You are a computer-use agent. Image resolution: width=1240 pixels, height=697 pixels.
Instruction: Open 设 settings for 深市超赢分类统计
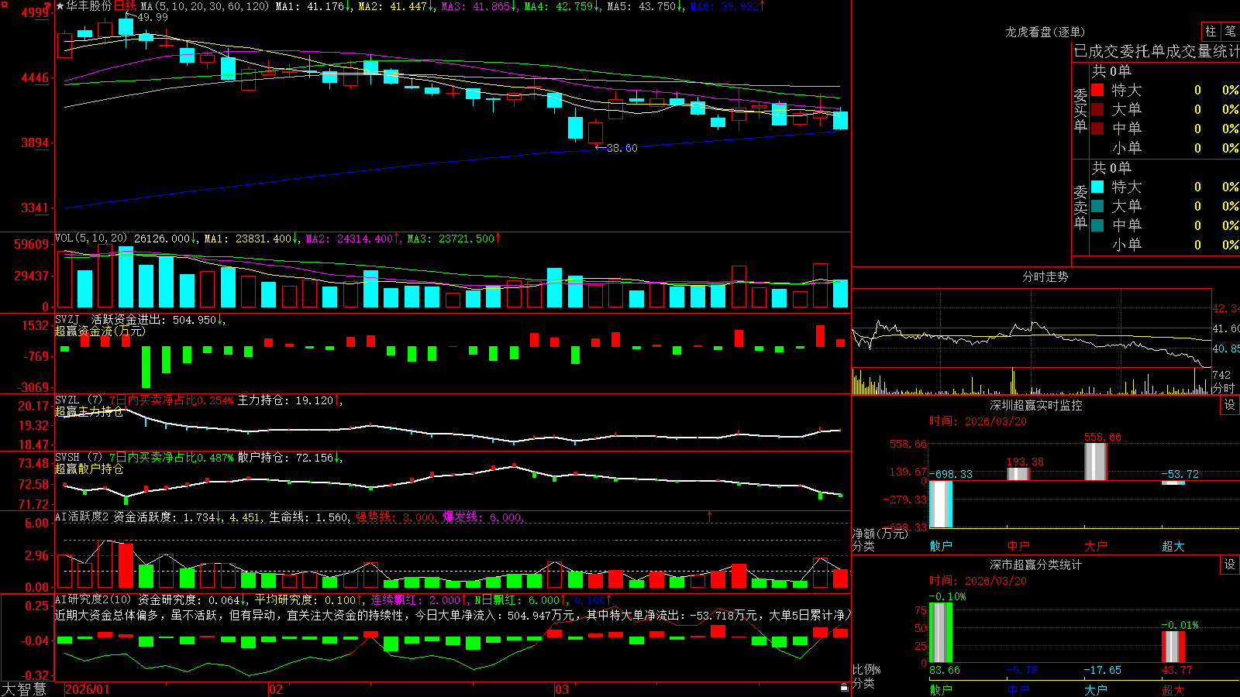point(1230,565)
